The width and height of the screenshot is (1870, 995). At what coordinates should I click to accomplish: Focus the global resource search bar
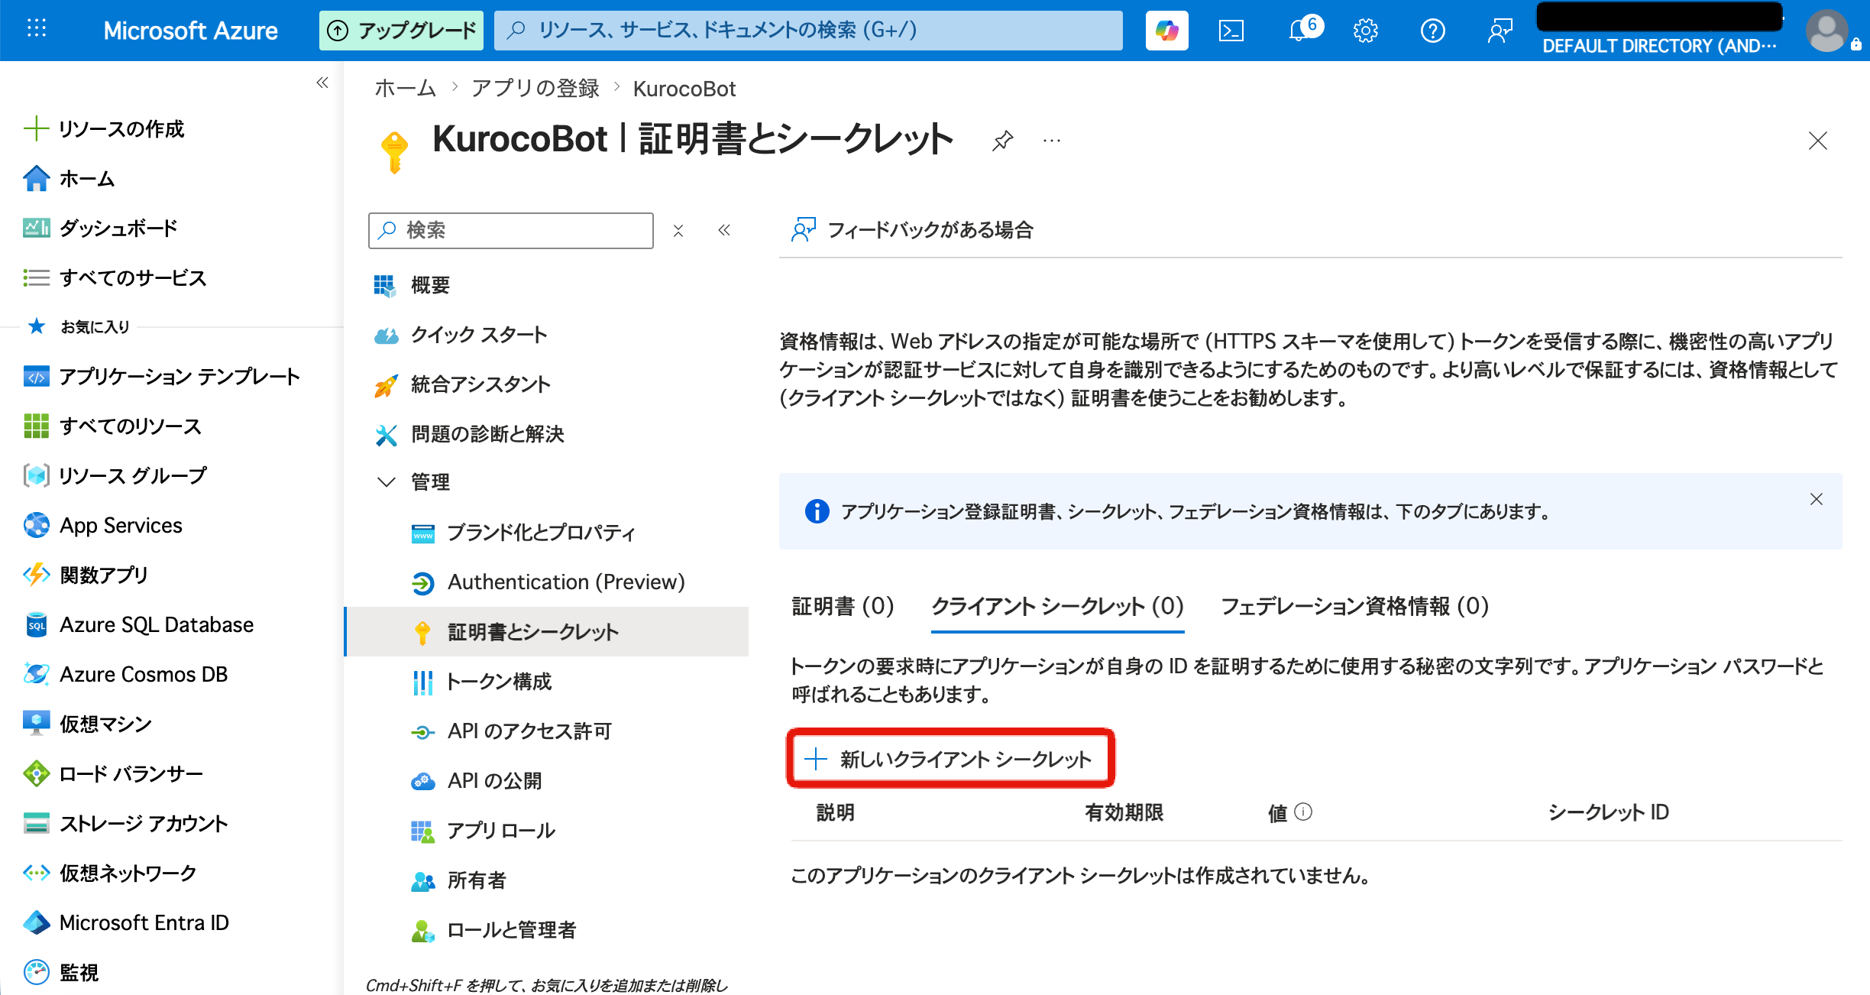(x=808, y=31)
